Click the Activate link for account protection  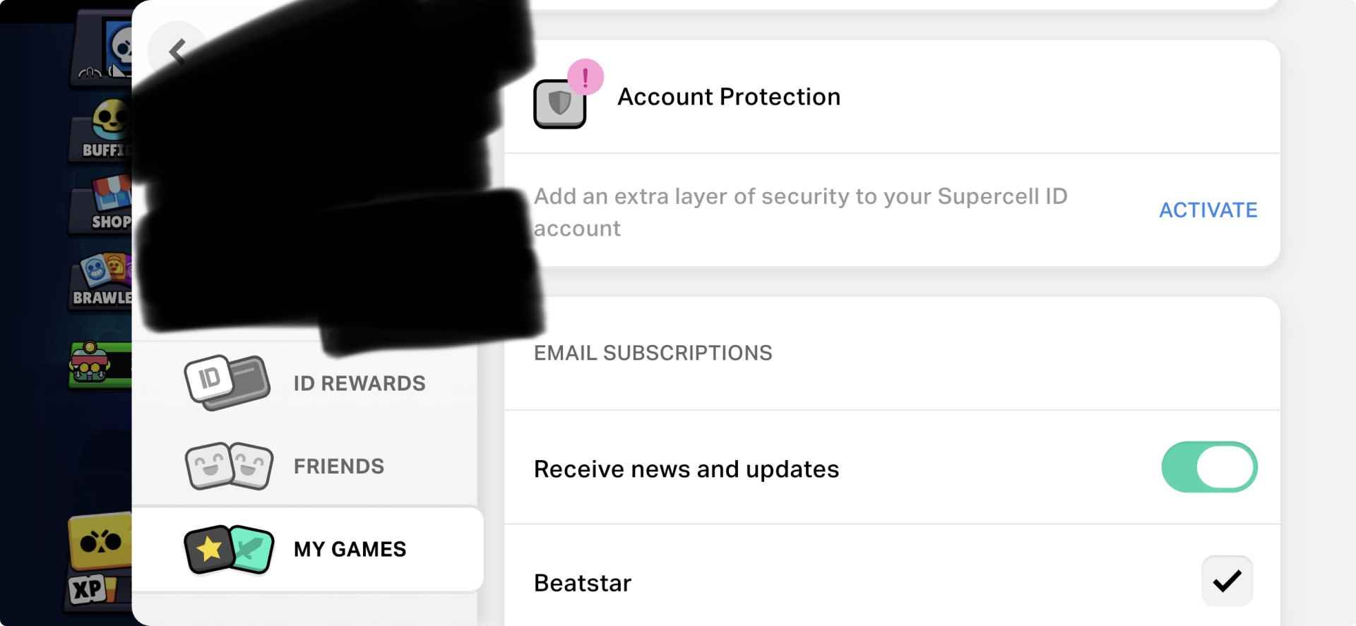[1208, 210]
